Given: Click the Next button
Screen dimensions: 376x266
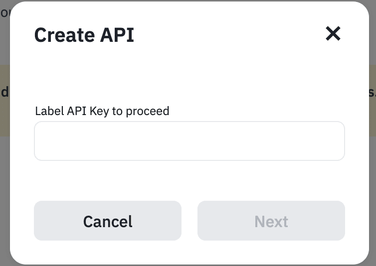Looking at the screenshot, I should pos(271,221).
